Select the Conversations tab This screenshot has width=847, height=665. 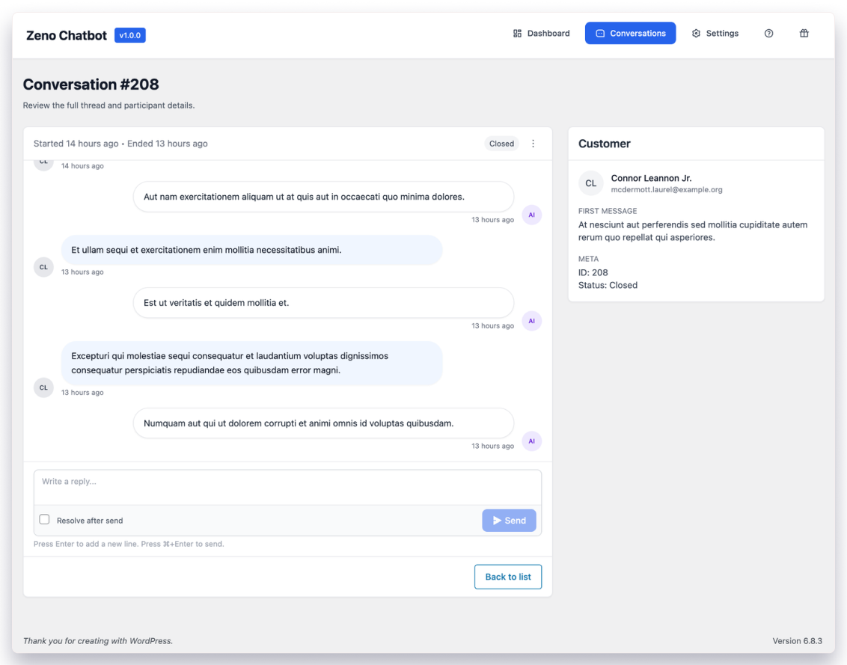[630, 34]
